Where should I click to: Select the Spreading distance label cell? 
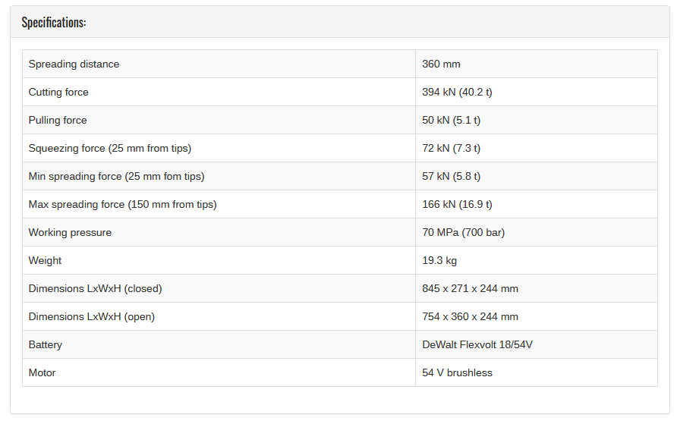click(x=219, y=64)
